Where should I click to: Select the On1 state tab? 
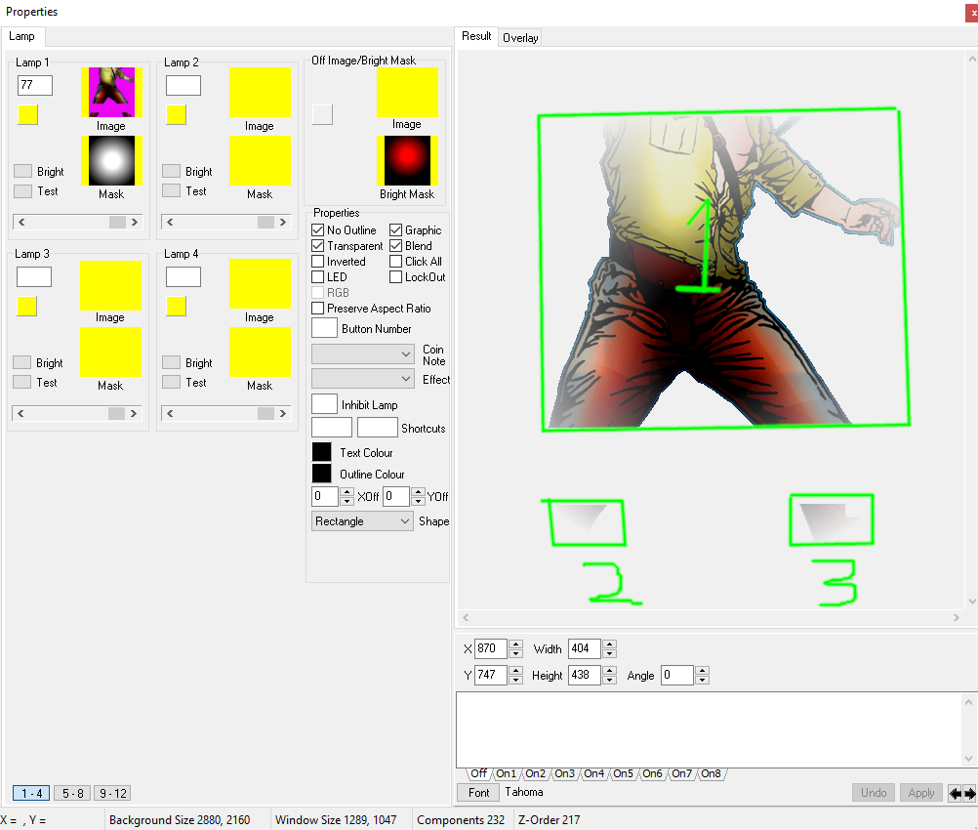[x=506, y=773]
